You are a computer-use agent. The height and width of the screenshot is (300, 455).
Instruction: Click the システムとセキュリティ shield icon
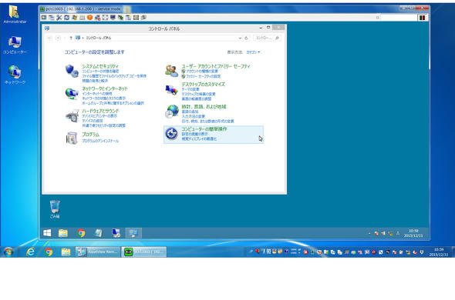72,71
